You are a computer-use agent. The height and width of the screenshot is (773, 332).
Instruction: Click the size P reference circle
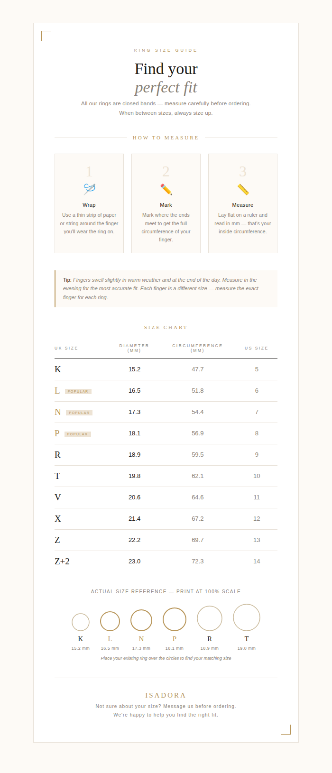(175, 619)
